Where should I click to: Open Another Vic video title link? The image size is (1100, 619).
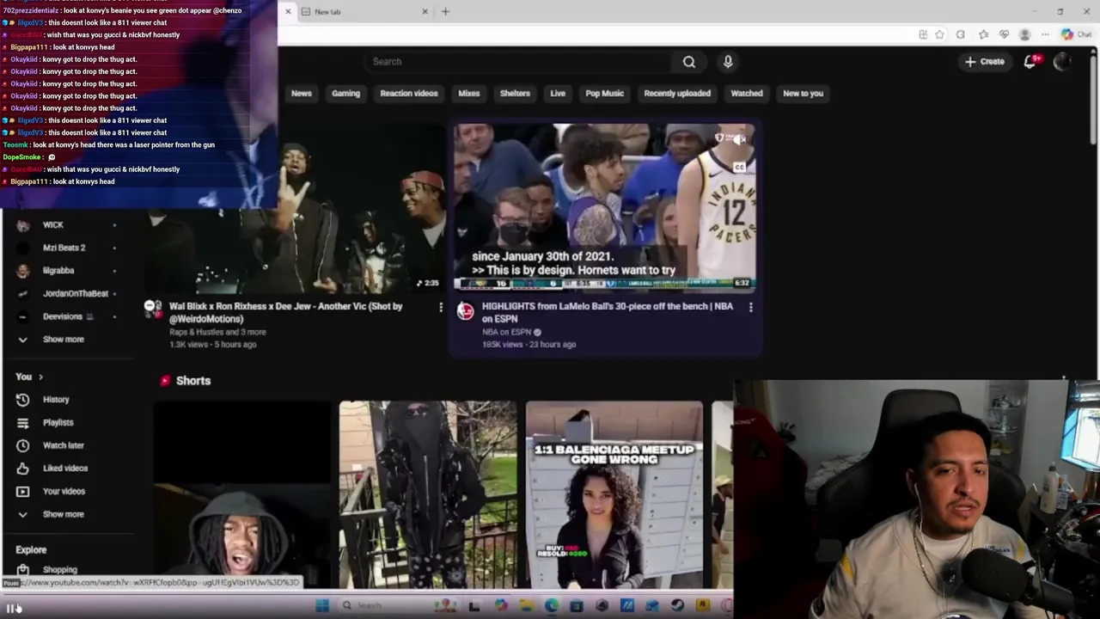coord(286,312)
